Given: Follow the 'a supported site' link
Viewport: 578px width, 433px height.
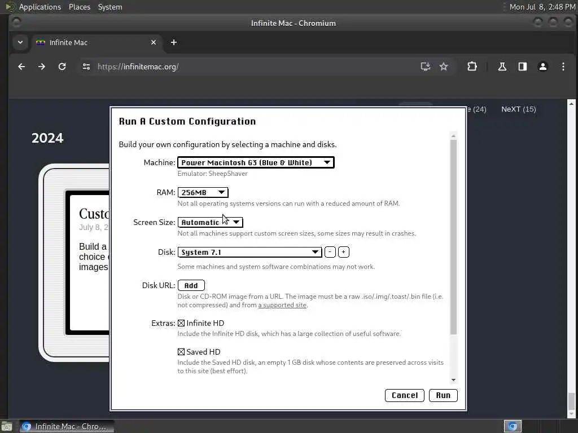Looking at the screenshot, I should pyautogui.click(x=282, y=305).
